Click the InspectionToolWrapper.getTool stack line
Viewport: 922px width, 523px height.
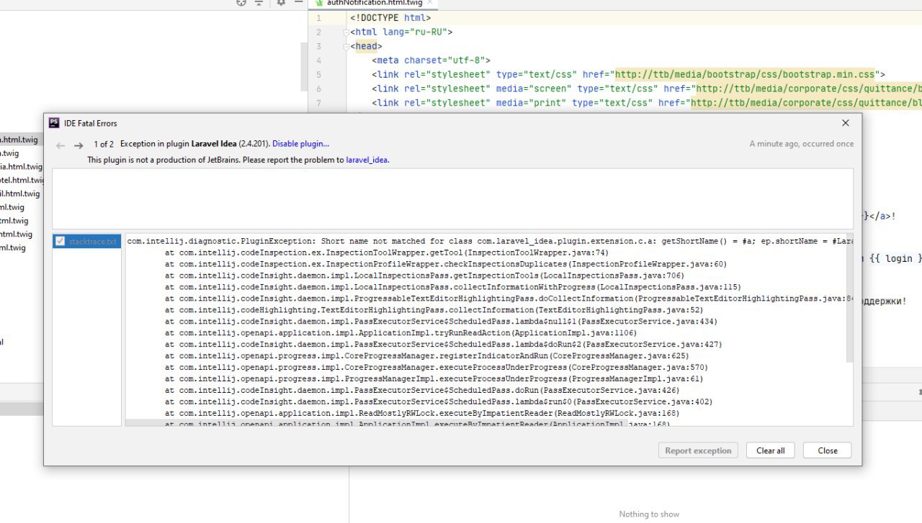coord(386,253)
